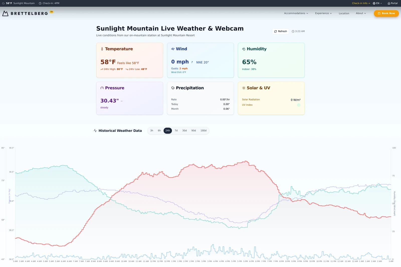Viewport: 401px width, 267px height.
Task: Click the yellow 3D badge by the logo
Action: click(x=51, y=12)
